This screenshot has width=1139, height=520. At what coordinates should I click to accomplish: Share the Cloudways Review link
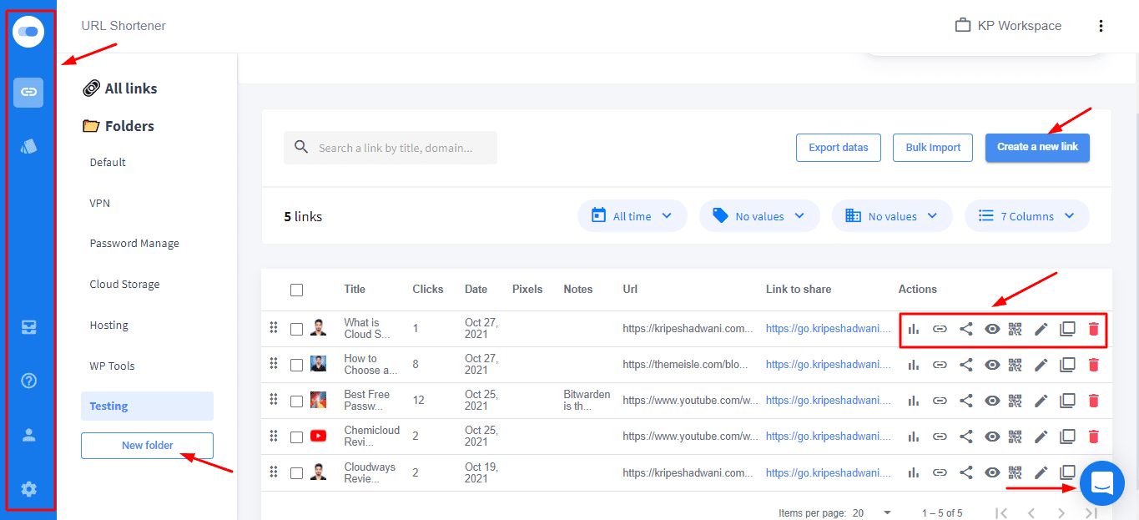965,472
